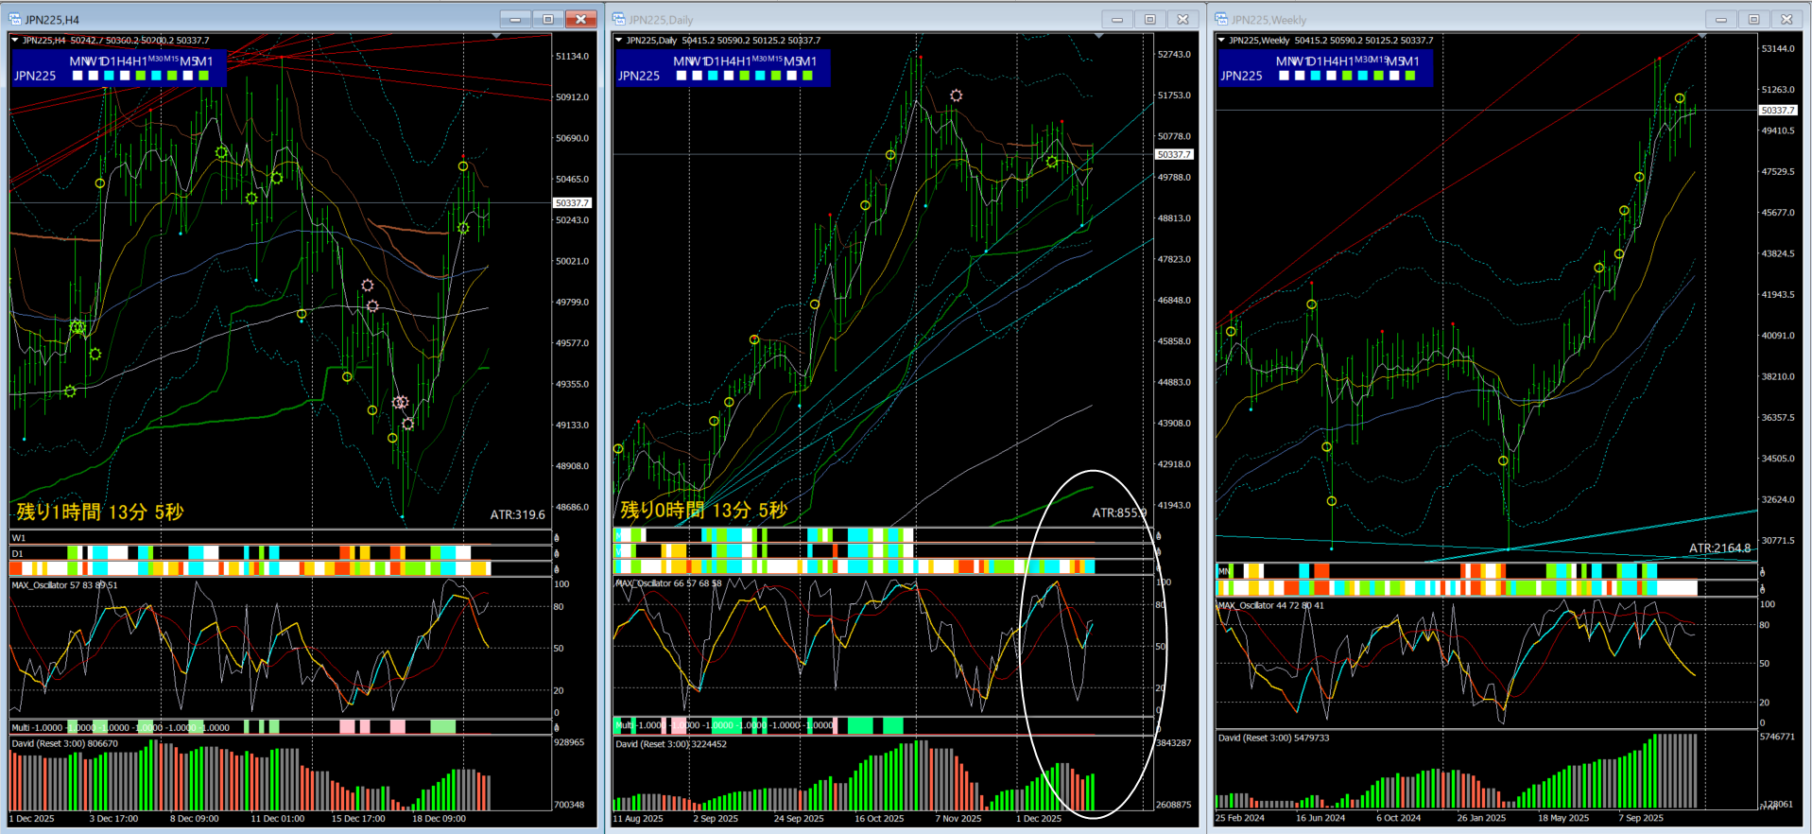Click the chart shift marker in Daily chart
Screen dimensions: 1812x834
pos(1098,36)
